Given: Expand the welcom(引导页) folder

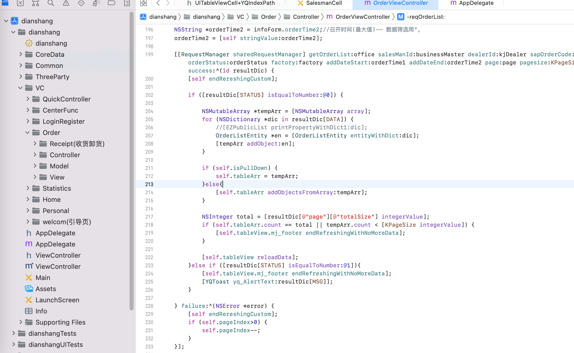Looking at the screenshot, I should tap(28, 222).
